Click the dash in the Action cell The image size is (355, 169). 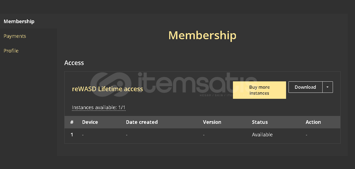pyautogui.click(x=307, y=135)
